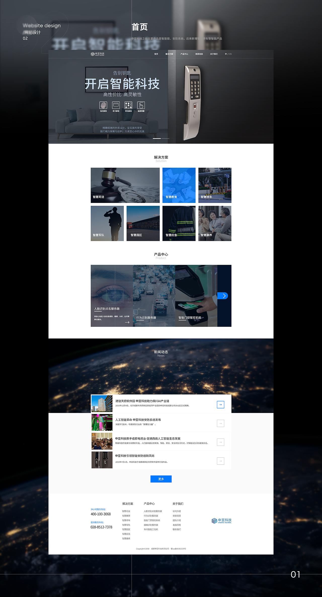The height and width of the screenshot is (597, 322).
Task: Open the 智慧停车 solution card
Action: click(215, 185)
